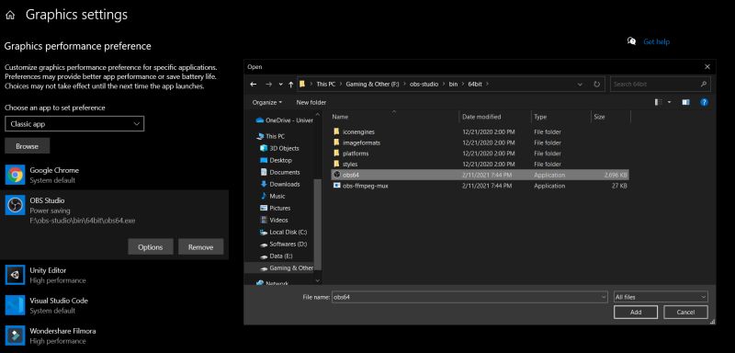Click the yellow folder icon in address bar
Screen dimensions: 735x353
[302, 85]
